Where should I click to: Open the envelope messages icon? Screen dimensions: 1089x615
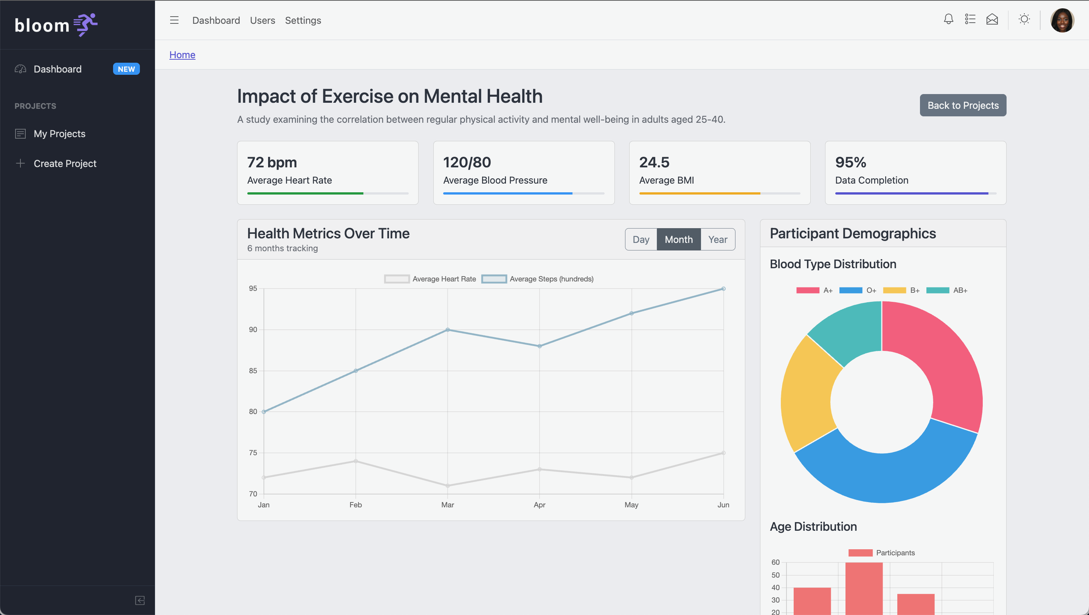tap(992, 19)
